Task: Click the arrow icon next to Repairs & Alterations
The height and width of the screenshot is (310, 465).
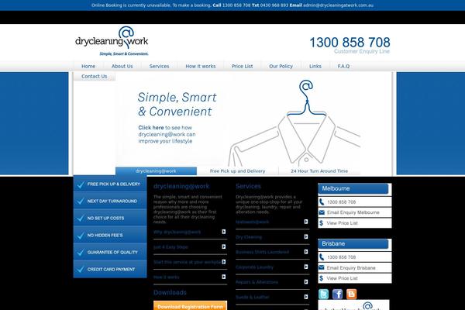Action: [306, 281]
